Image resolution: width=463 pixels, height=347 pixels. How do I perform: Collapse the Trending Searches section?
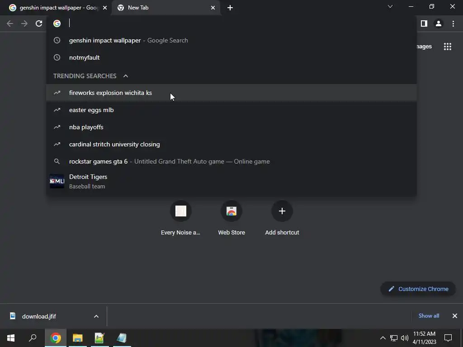(x=126, y=76)
